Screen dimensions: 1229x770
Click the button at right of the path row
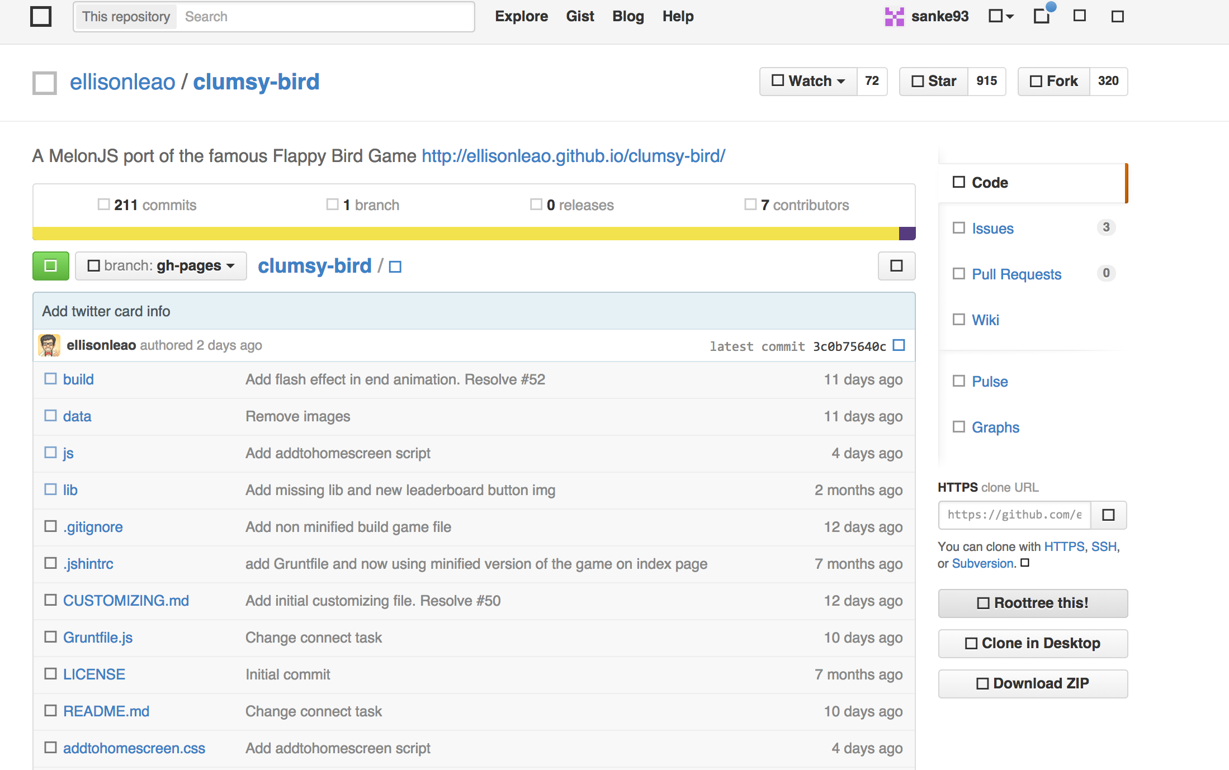896,266
